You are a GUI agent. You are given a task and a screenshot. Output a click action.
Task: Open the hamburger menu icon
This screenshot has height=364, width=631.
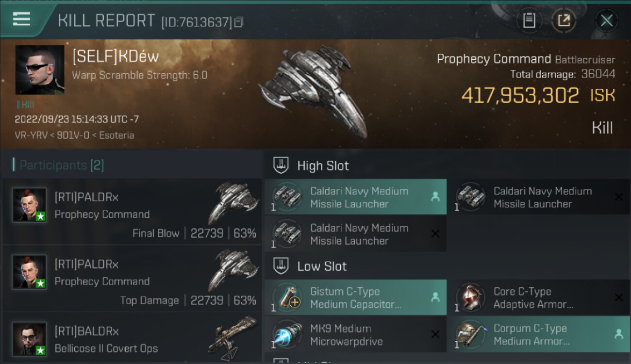click(21, 19)
